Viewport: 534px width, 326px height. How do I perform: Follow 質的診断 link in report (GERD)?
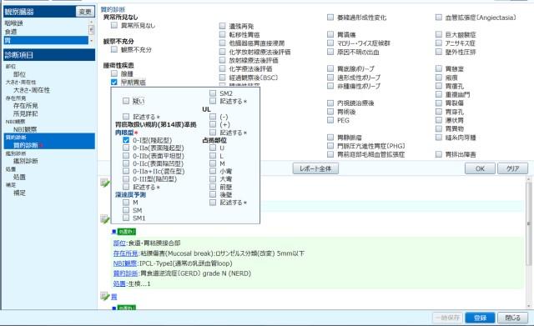click(x=125, y=273)
